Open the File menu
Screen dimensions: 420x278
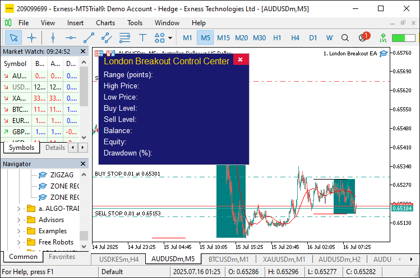[x=24, y=23]
